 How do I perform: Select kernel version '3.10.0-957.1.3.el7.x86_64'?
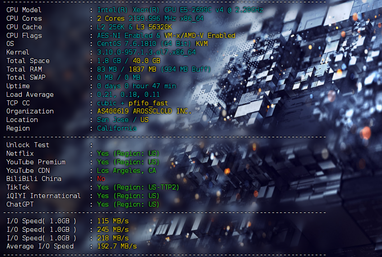click(x=146, y=52)
